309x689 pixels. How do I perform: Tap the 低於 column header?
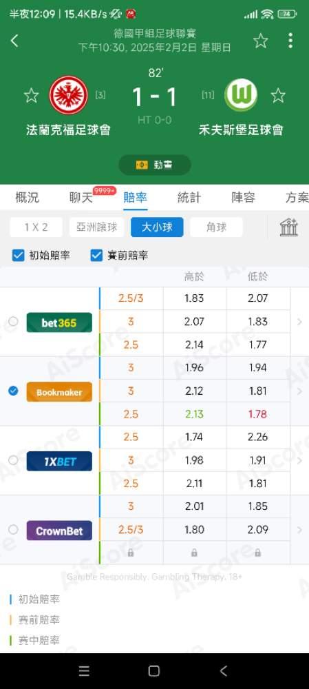257,276
